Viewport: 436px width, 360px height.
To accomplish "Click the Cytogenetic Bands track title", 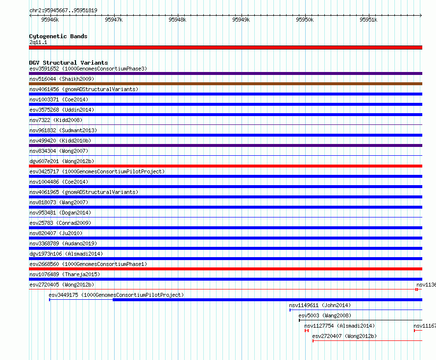I will pos(58,36).
